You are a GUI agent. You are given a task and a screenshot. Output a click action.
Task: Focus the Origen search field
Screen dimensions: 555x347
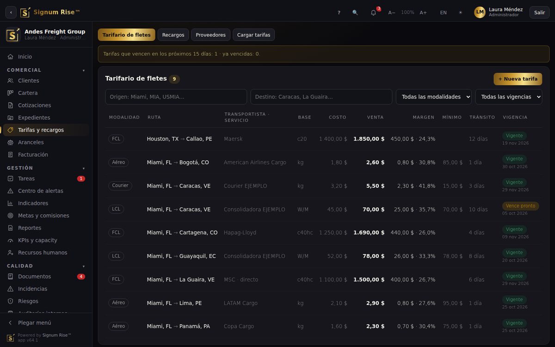[176, 97]
